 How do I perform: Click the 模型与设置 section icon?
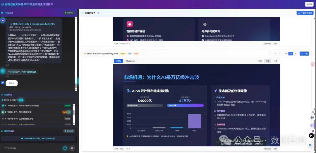pos(2,131)
